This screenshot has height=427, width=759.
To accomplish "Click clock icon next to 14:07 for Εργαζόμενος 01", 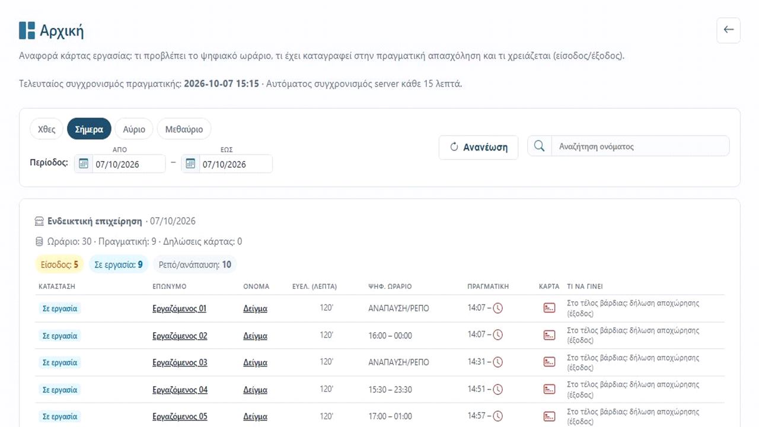I will pyautogui.click(x=498, y=308).
